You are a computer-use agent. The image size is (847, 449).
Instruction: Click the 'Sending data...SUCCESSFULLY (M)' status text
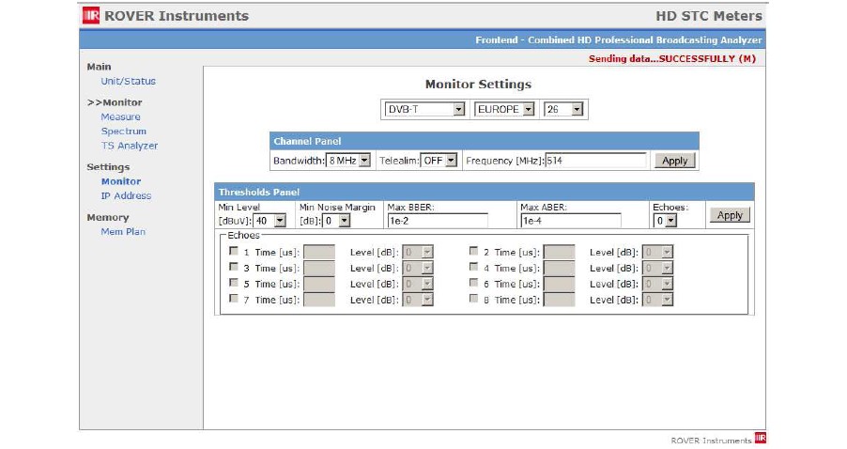pos(672,58)
